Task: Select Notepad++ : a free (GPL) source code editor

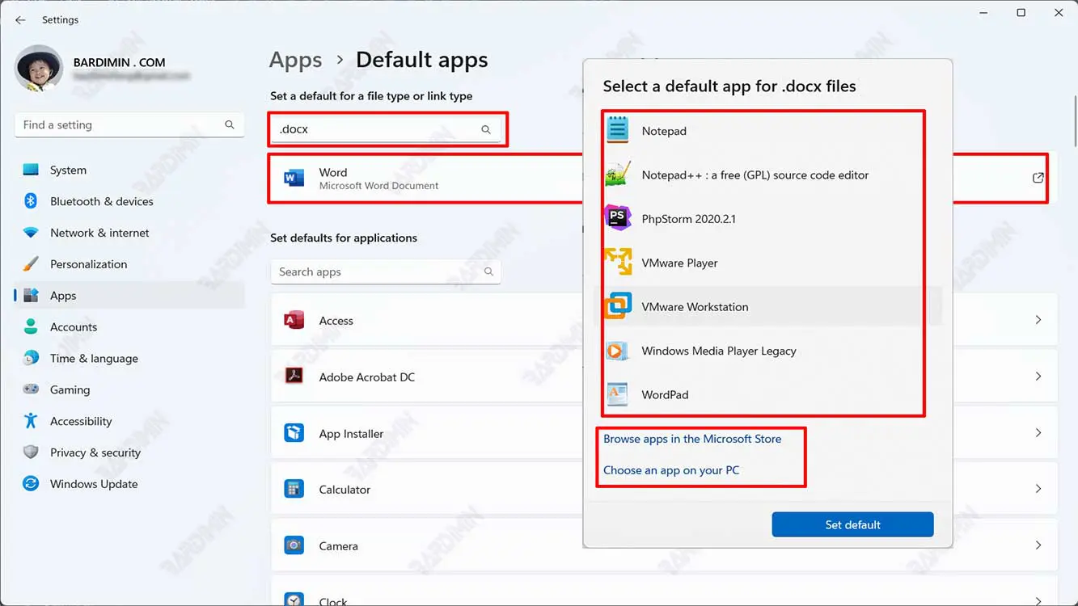Action: click(768, 175)
